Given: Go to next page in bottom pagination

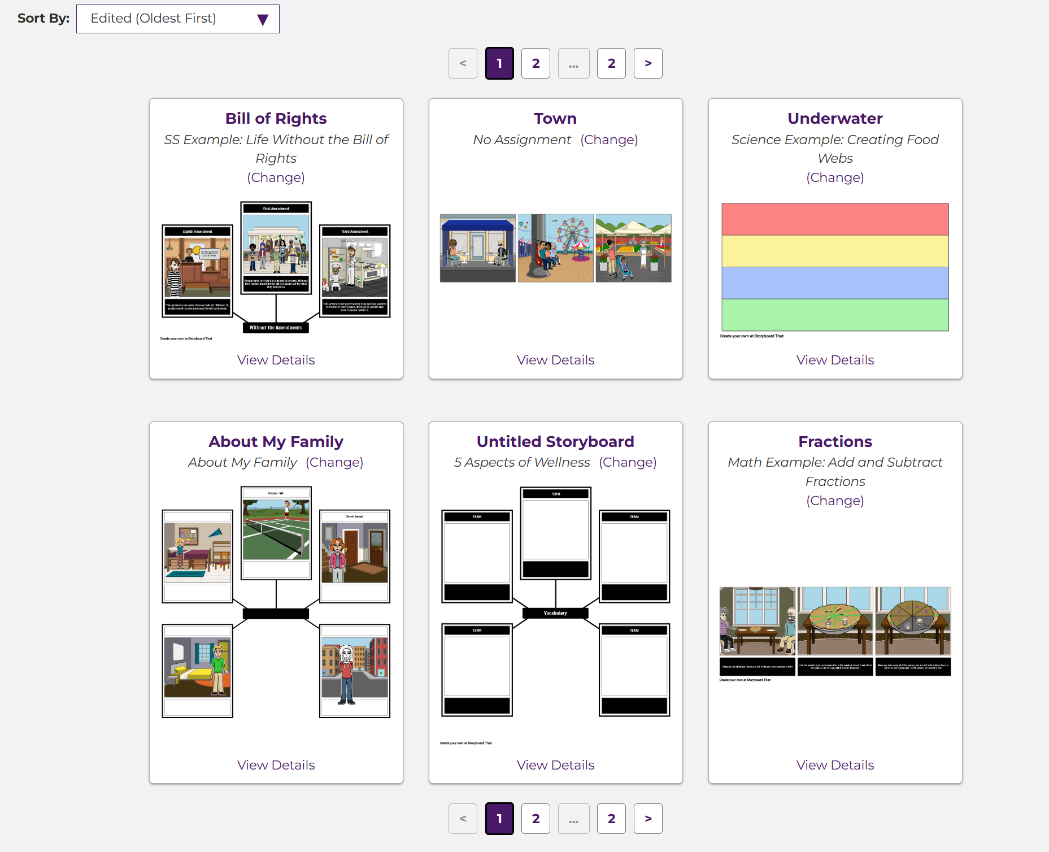Looking at the screenshot, I should coord(648,819).
